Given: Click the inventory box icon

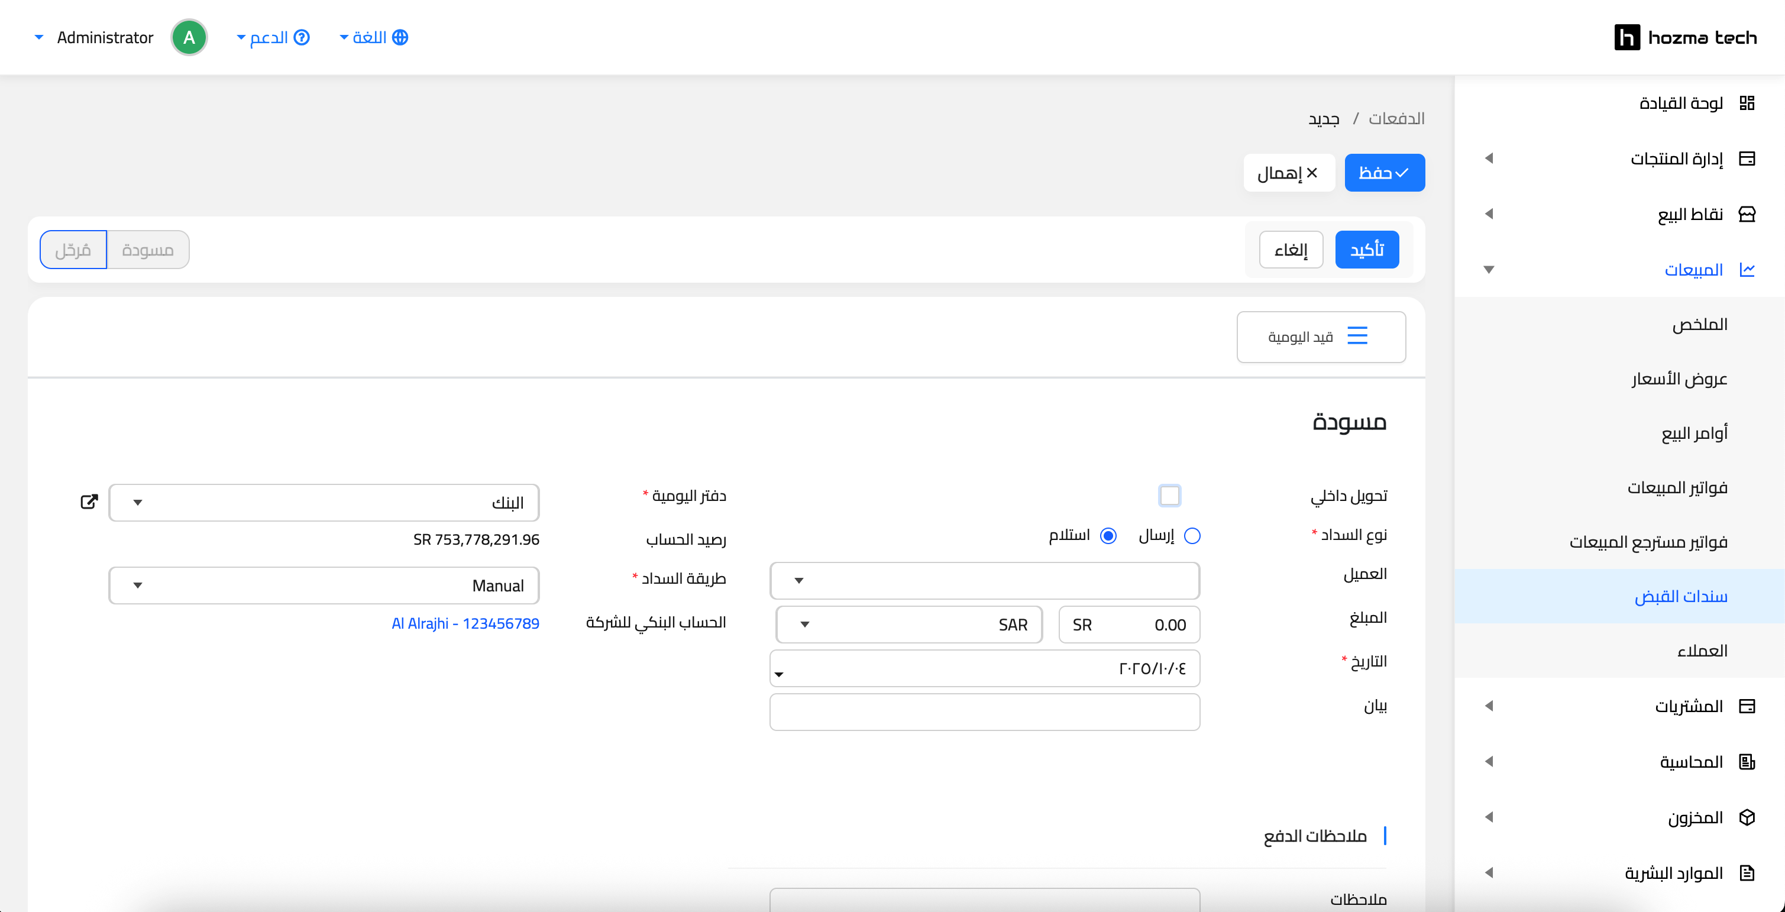Looking at the screenshot, I should click(x=1746, y=817).
